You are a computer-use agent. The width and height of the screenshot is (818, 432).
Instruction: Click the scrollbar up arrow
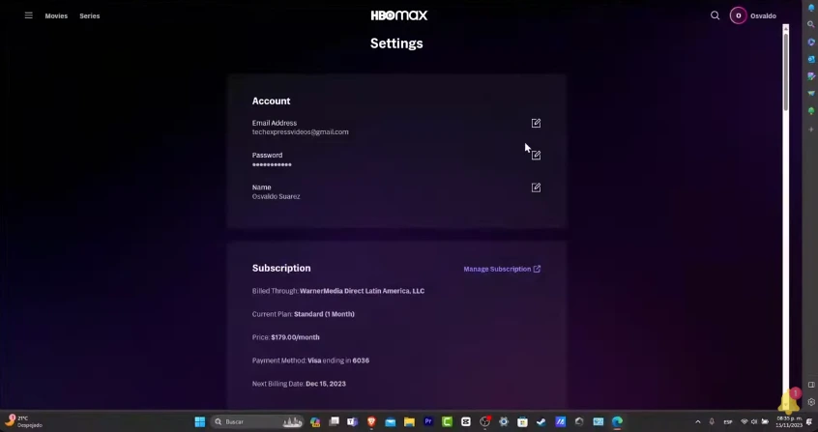tap(786, 29)
